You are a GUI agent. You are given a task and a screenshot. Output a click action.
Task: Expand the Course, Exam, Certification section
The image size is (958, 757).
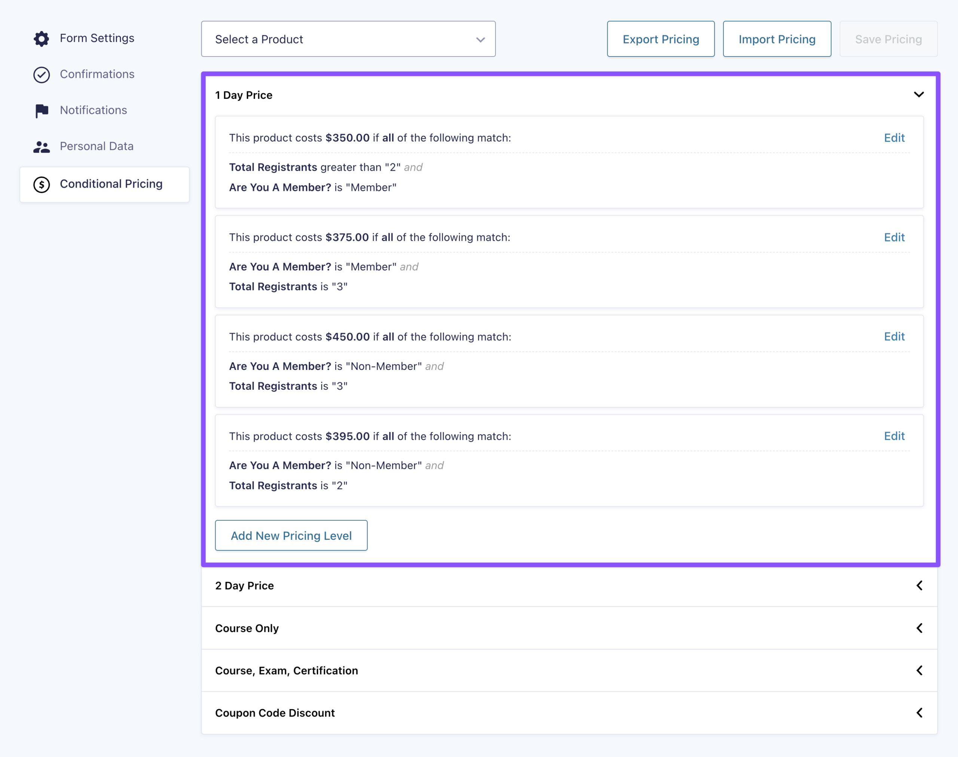919,670
